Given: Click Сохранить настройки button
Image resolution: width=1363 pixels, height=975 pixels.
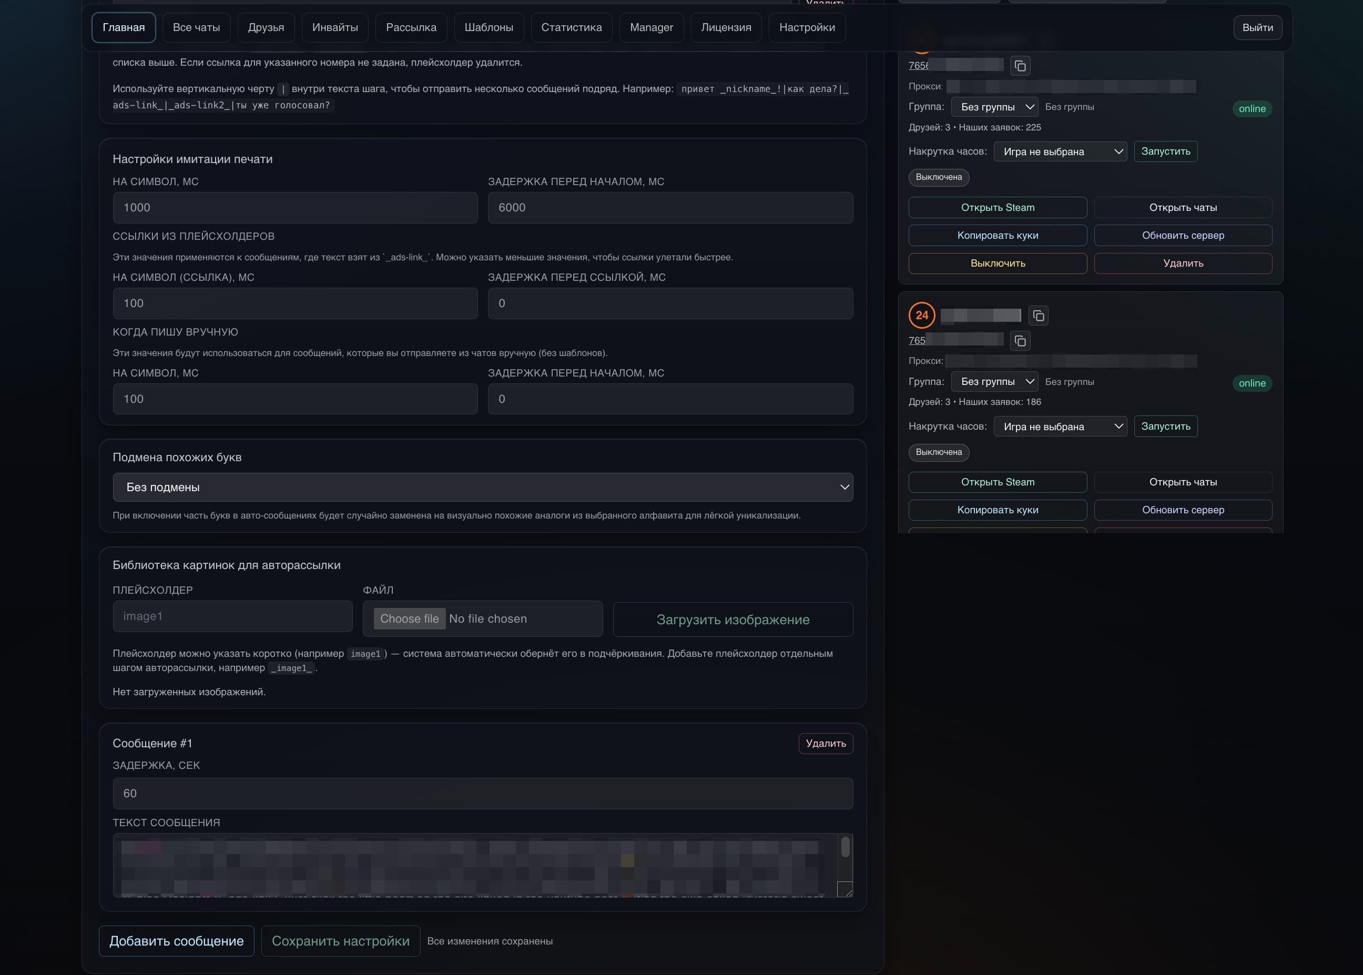Looking at the screenshot, I should point(340,941).
